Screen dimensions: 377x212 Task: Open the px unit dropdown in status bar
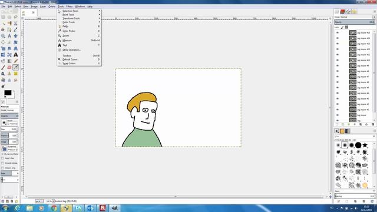pyautogui.click(x=39, y=201)
